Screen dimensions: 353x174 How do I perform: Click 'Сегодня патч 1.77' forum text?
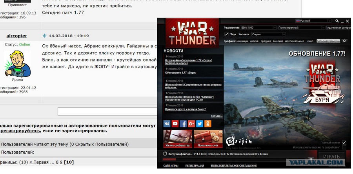pyautogui.click(x=63, y=13)
